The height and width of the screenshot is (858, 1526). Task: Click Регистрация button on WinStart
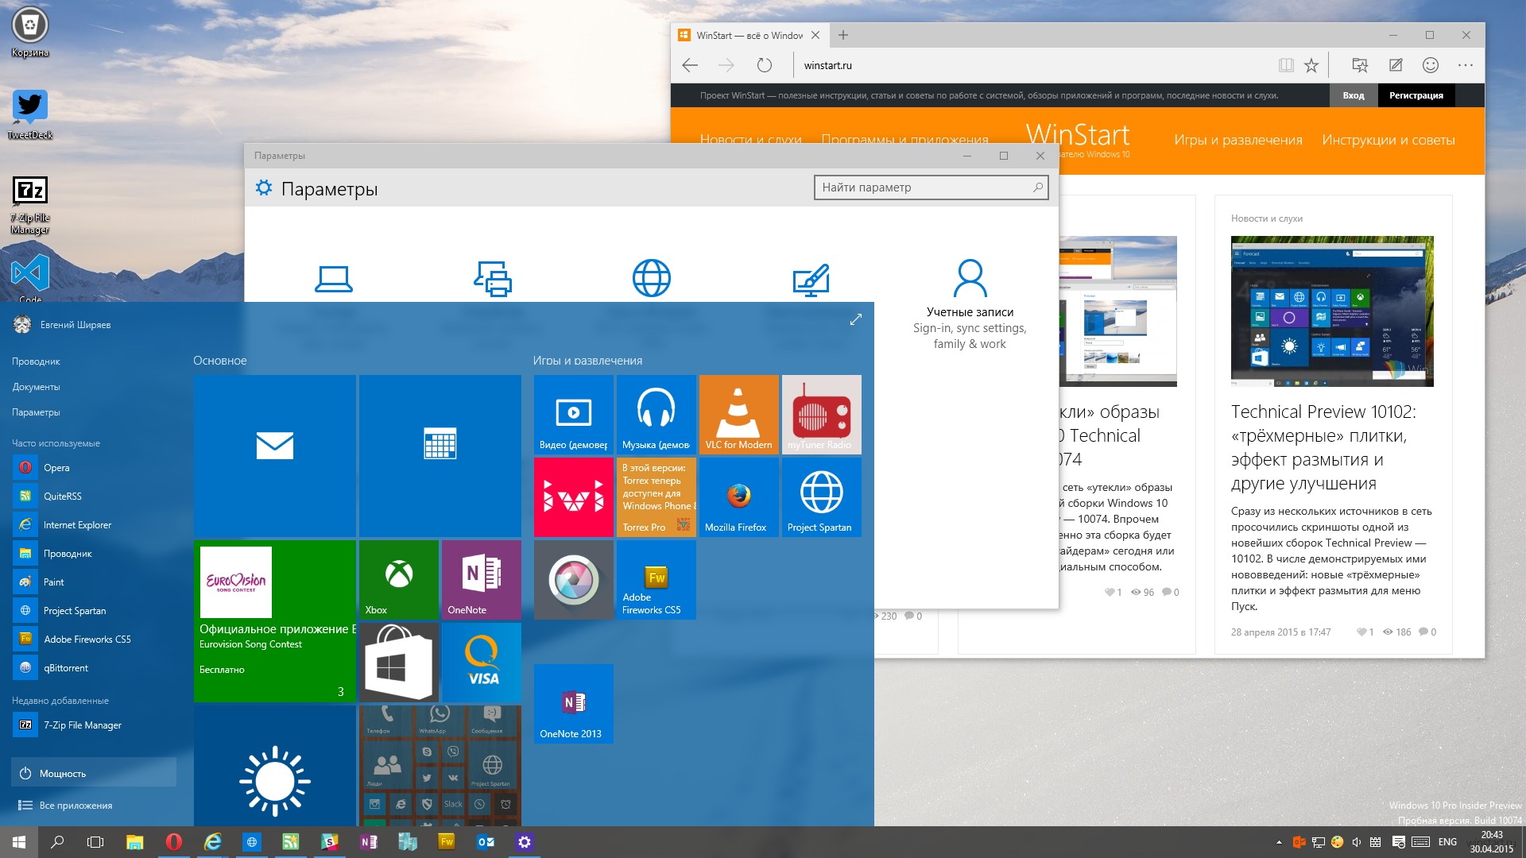1416,95
